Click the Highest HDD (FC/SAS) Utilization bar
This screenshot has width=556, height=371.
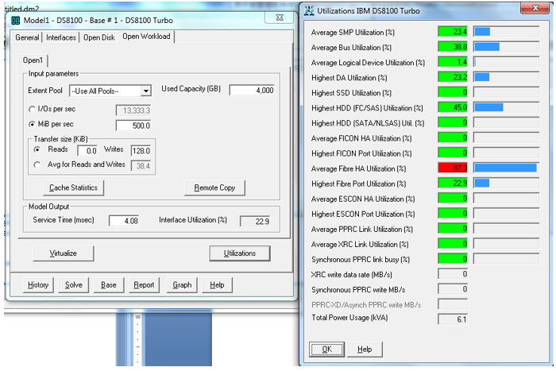pos(507,107)
